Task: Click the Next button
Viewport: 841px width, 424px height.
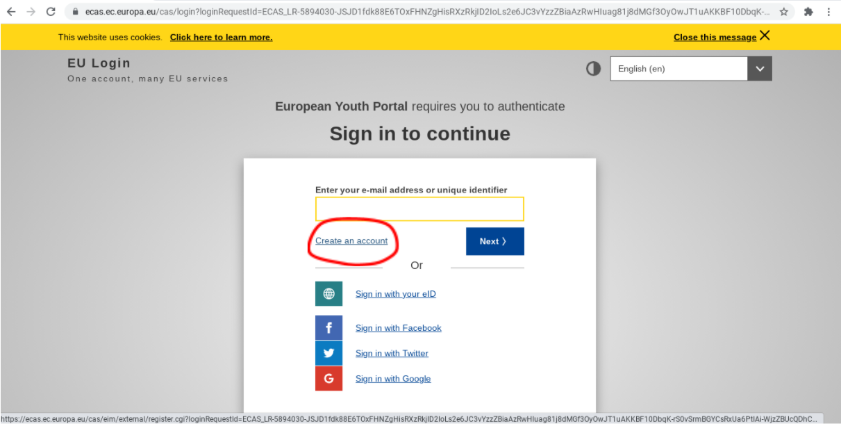Action: click(x=495, y=241)
